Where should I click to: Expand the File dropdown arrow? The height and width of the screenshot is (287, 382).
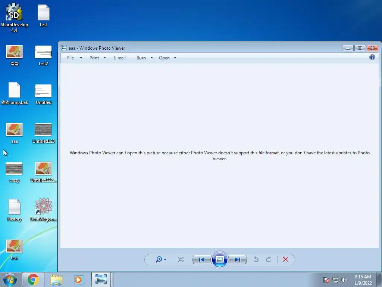tap(81, 58)
